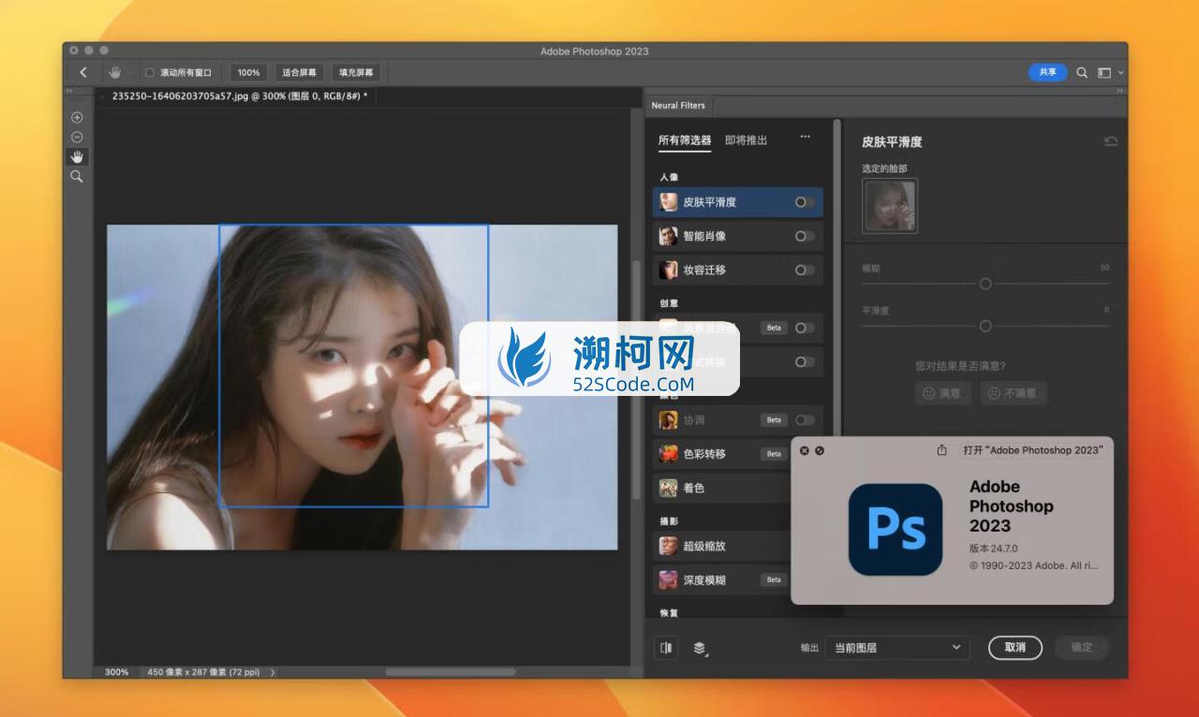Toggle on the 智能肖像 filter switch
Screen dimensions: 1199x717
805,236
